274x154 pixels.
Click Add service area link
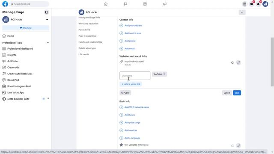pyautogui.click(x=133, y=33)
